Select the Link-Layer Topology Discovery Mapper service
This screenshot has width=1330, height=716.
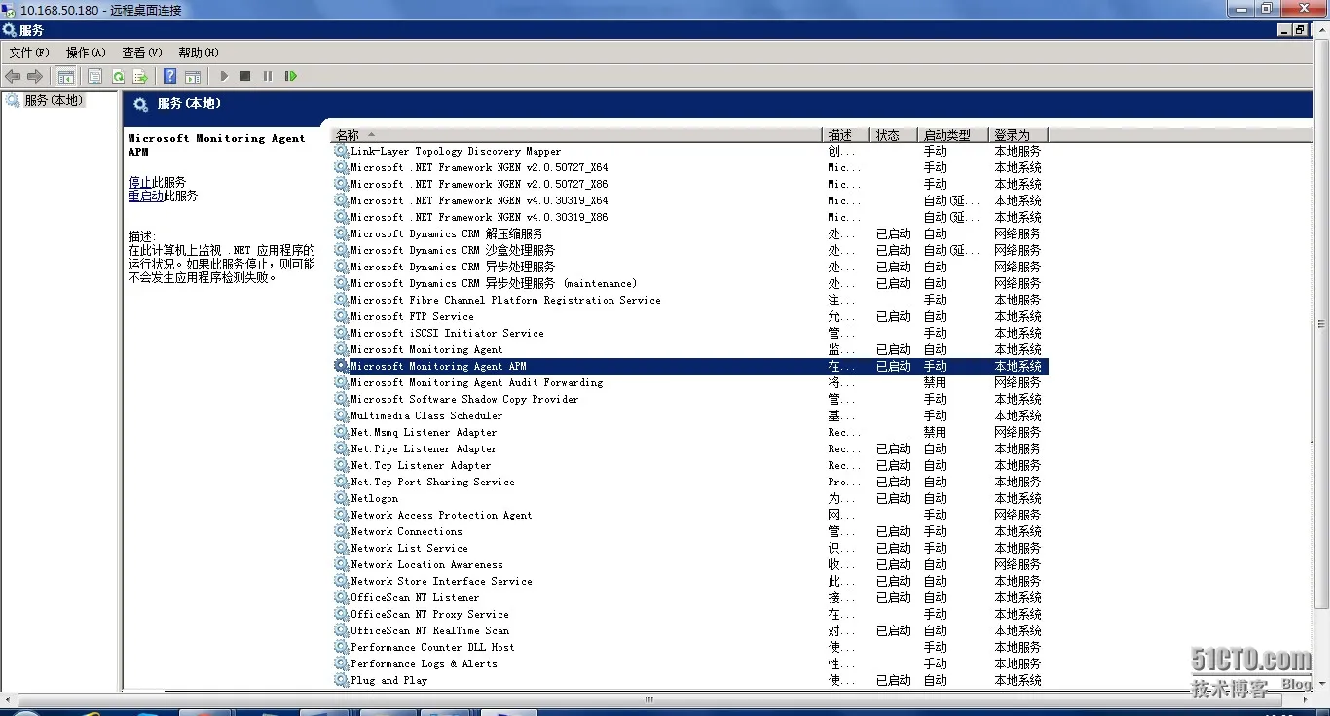[x=690, y=151]
